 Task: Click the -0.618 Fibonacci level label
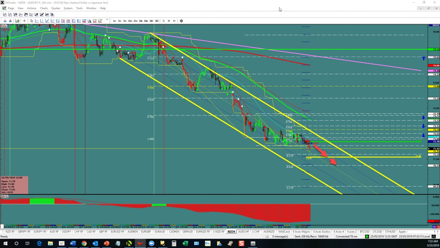point(290,167)
